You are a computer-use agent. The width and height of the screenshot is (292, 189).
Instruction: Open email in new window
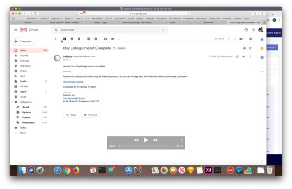tap(250, 48)
